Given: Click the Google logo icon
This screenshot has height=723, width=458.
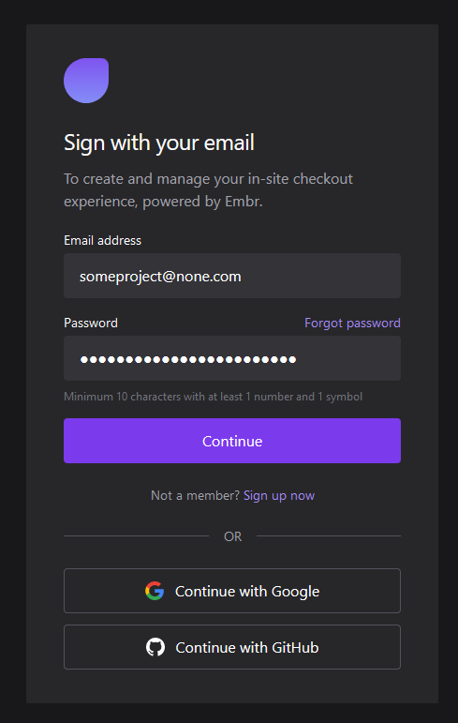Looking at the screenshot, I should pos(155,591).
